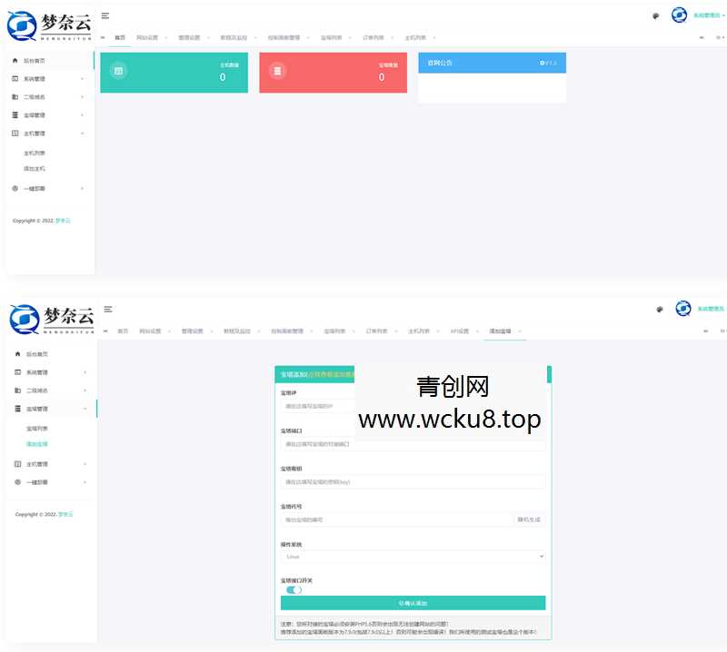Click the 宝塔数量 card icon

click(277, 69)
